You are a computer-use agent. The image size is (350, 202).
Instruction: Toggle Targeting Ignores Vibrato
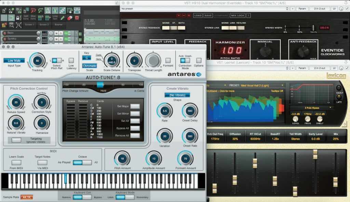(16, 140)
